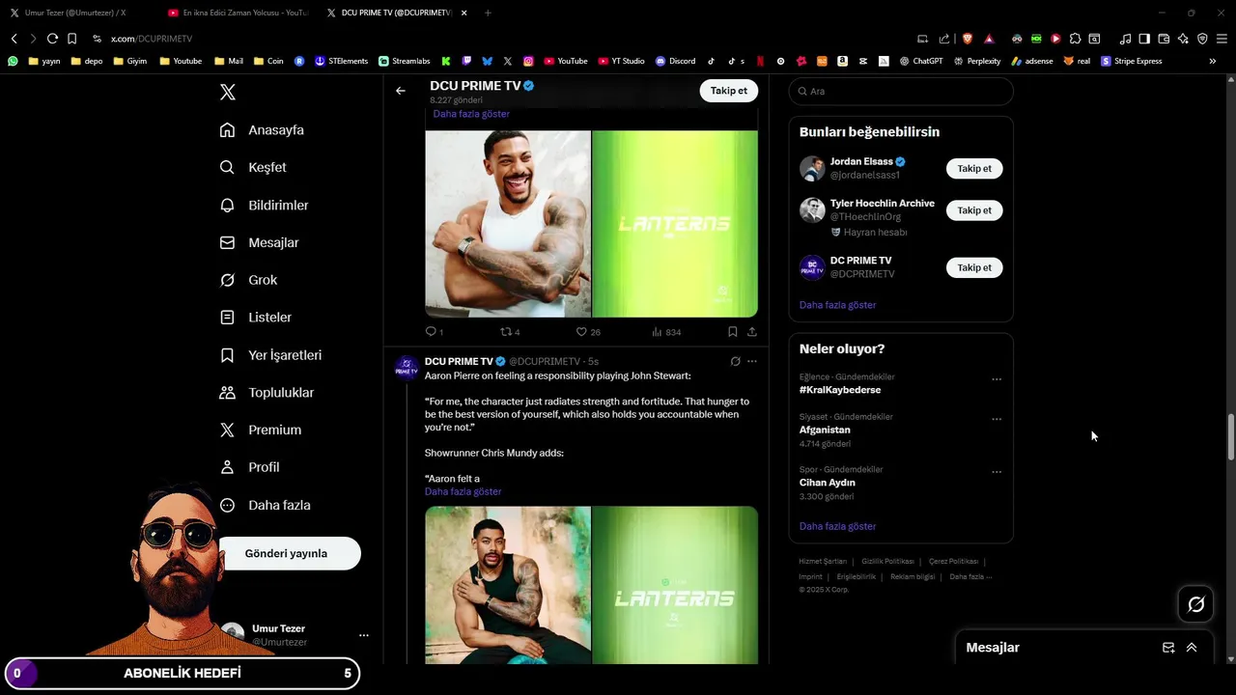Viewport: 1236px width, 695px height.
Task: Expand the Daha fazla sidebar menu
Action: [266, 505]
